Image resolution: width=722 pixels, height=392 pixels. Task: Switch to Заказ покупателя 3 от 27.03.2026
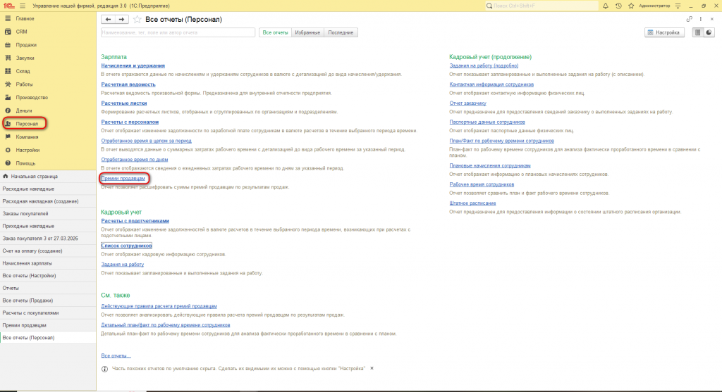[x=48, y=239]
